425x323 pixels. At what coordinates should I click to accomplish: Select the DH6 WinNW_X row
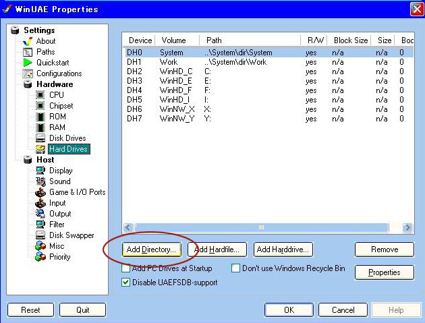pyautogui.click(x=268, y=109)
